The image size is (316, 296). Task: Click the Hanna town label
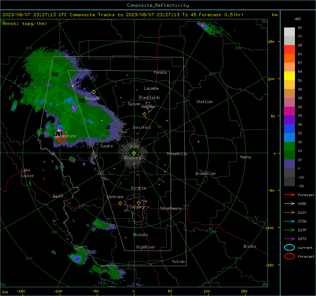(x=245, y=157)
